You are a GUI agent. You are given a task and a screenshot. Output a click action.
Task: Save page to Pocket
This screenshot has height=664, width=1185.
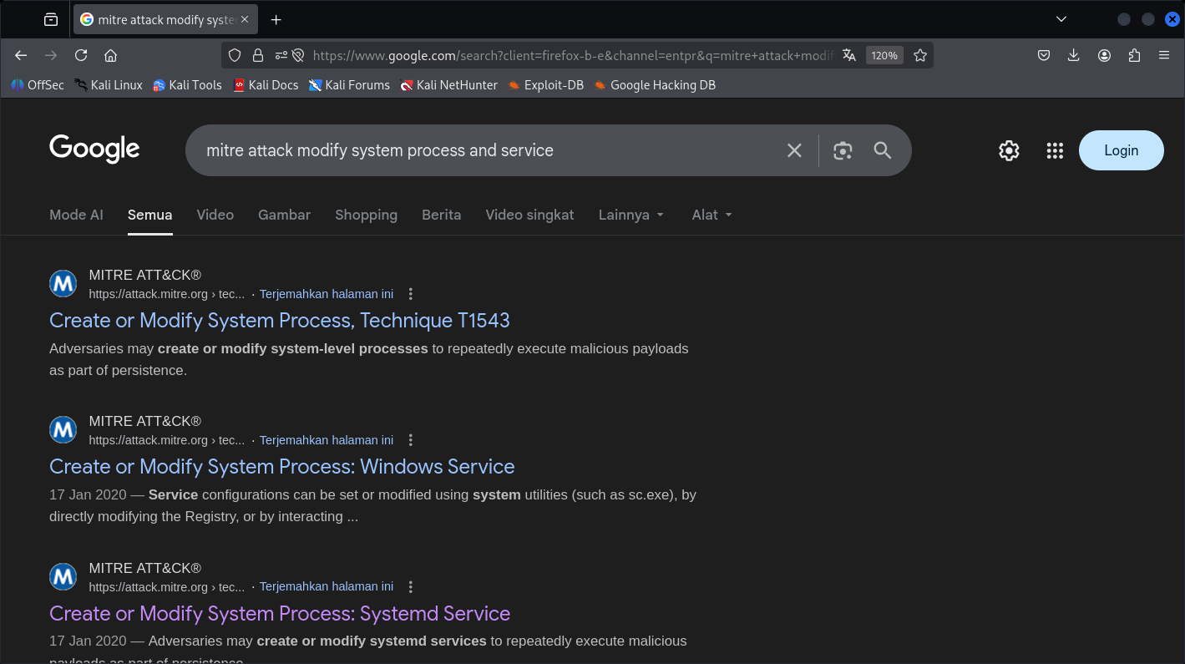click(x=1044, y=55)
